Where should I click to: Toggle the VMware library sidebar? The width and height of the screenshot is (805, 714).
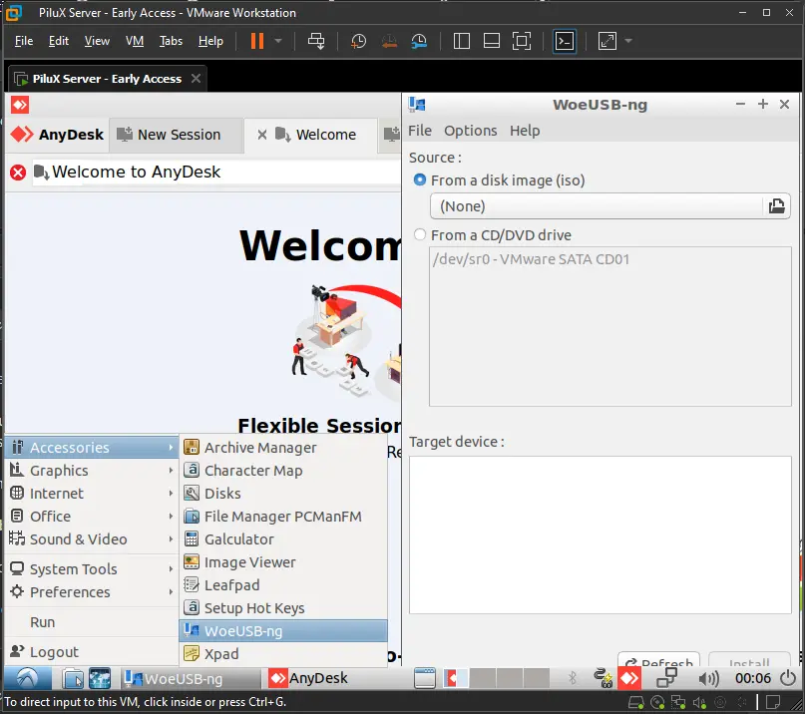(461, 41)
